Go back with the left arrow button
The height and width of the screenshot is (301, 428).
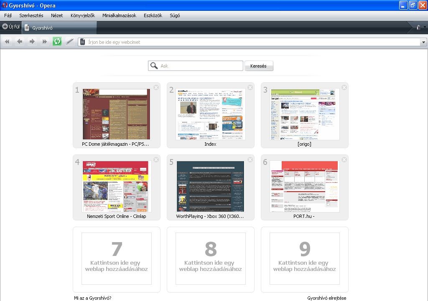click(20, 42)
